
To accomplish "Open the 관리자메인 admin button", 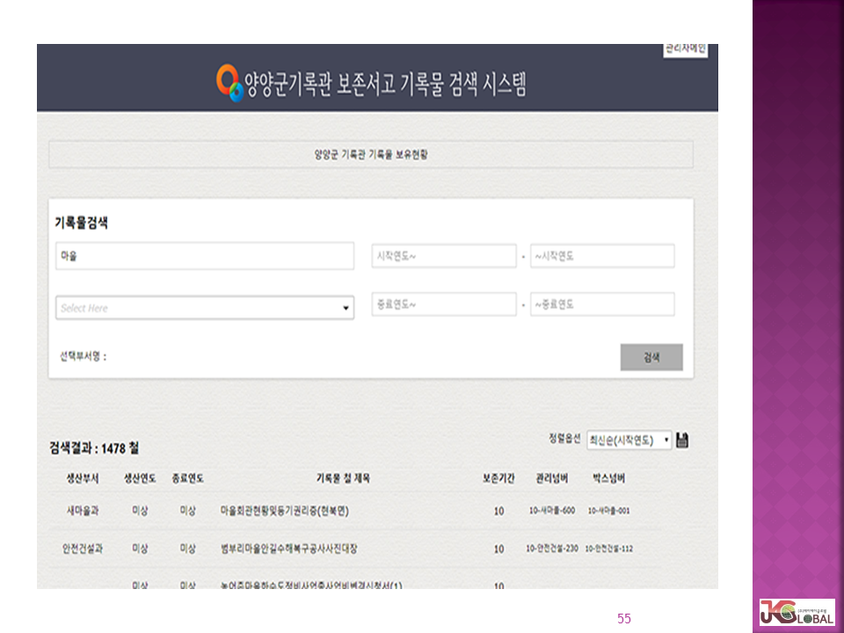I will tap(685, 49).
